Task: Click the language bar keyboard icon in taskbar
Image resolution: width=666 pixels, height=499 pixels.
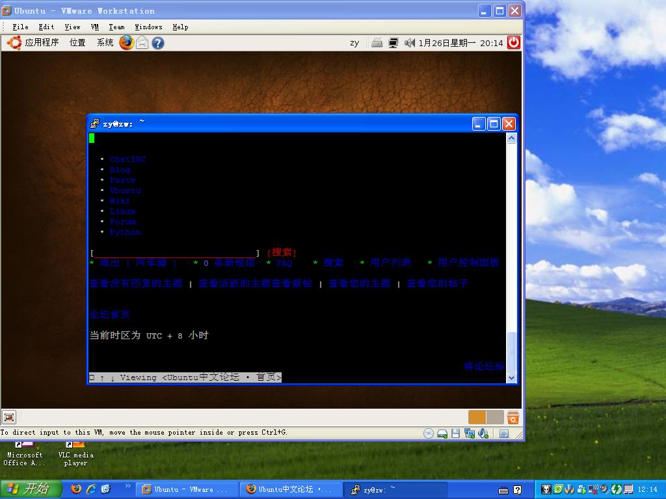Action: [503, 490]
